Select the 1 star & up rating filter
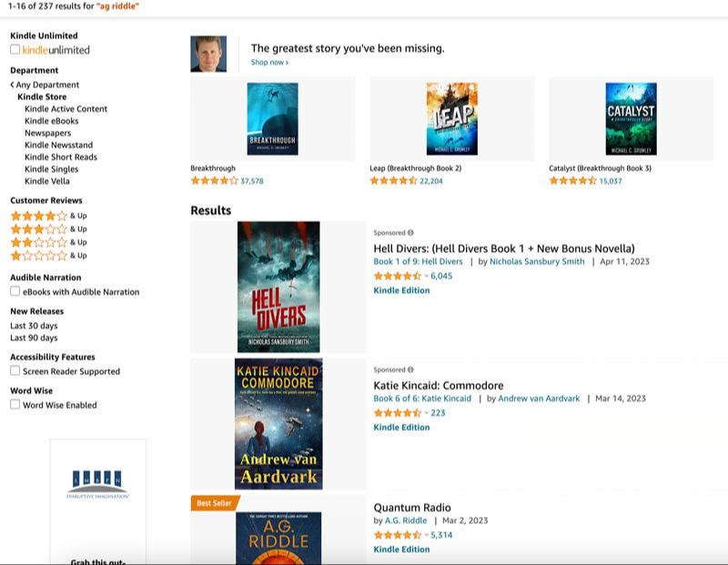This screenshot has width=728, height=565. (x=38, y=256)
